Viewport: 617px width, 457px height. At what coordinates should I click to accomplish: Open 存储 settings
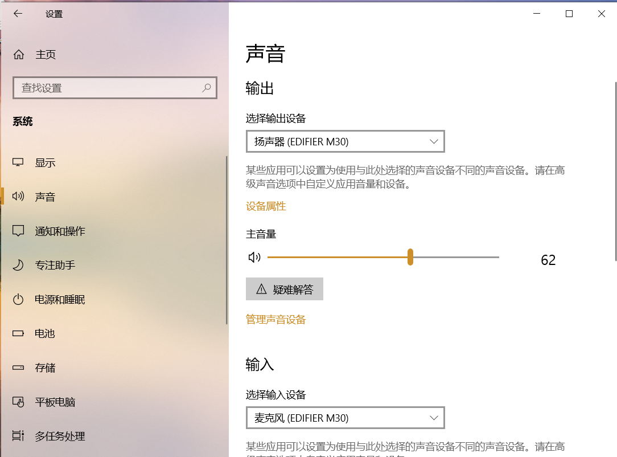[x=45, y=368]
